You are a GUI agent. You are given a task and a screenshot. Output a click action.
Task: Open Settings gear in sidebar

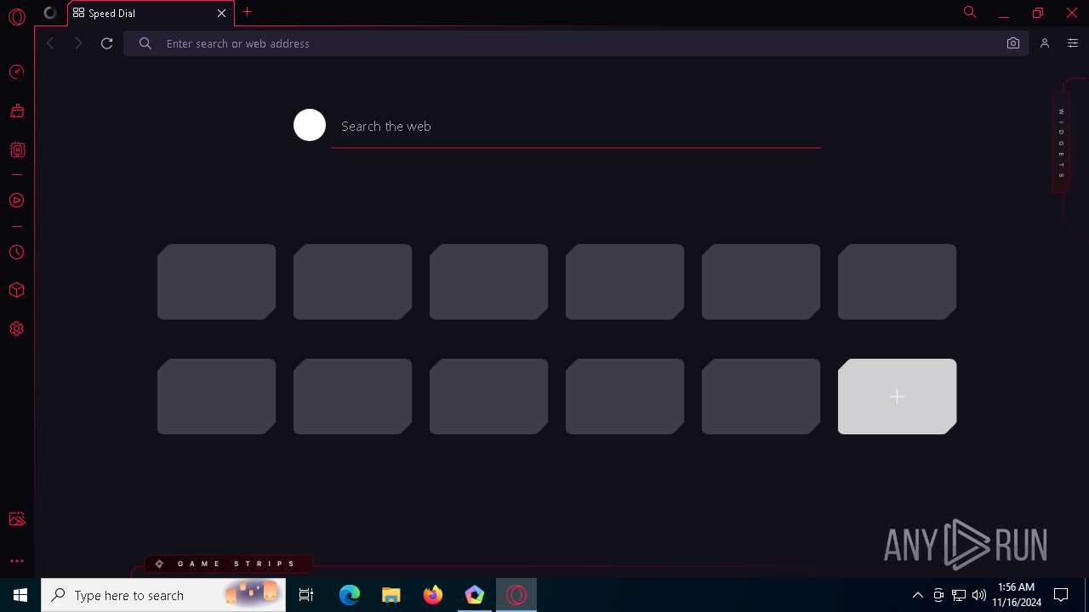16,329
